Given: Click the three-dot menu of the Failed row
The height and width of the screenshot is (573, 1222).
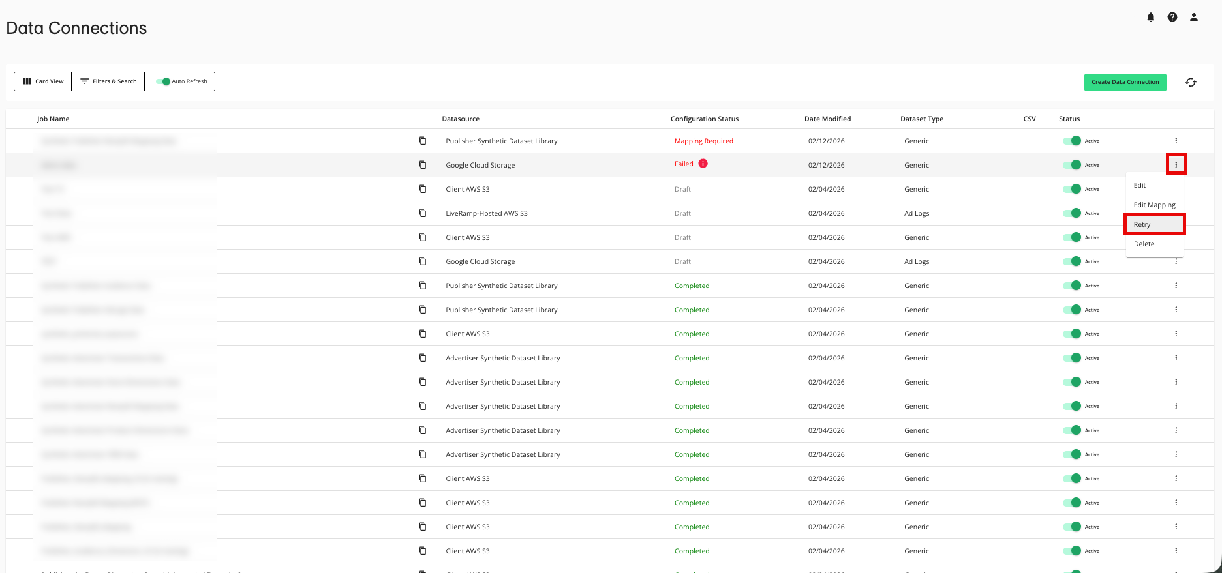Looking at the screenshot, I should click(x=1176, y=165).
